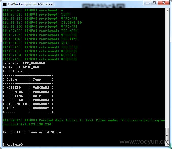
Task: Click the retrieved value REG_USER in log
Action: click(x=69, y=47)
